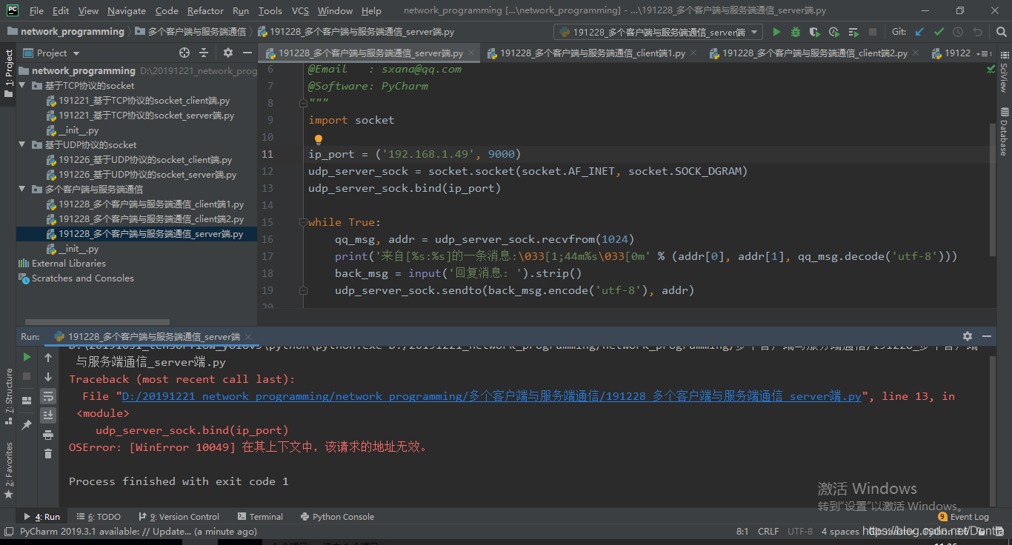Viewport: 1012px width, 545px height.
Task: Update project from Git
Action: [x=919, y=31]
